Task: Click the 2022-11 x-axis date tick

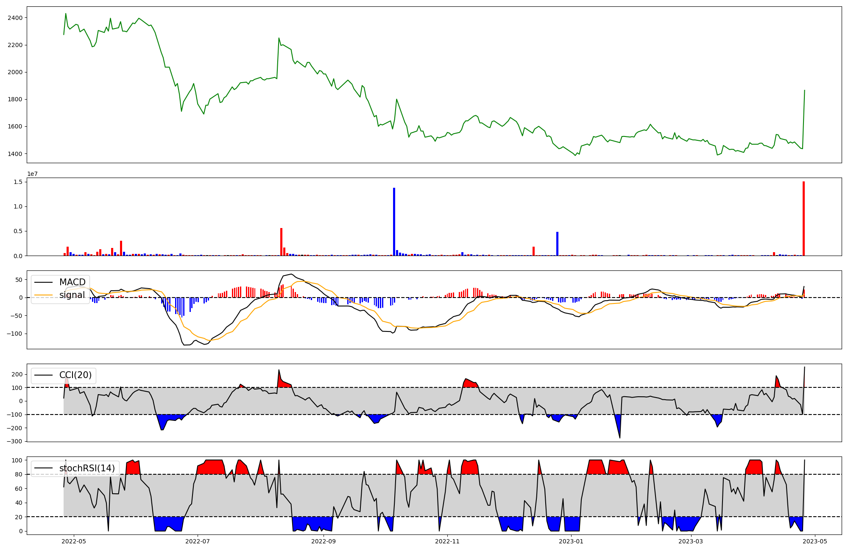Action: tap(447, 541)
